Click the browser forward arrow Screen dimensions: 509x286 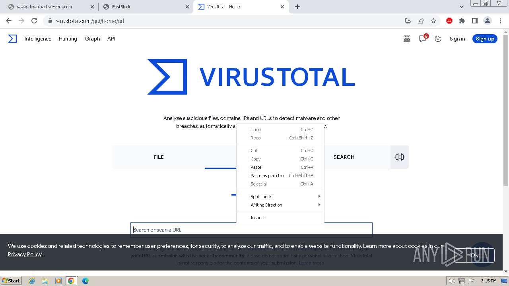point(21,21)
